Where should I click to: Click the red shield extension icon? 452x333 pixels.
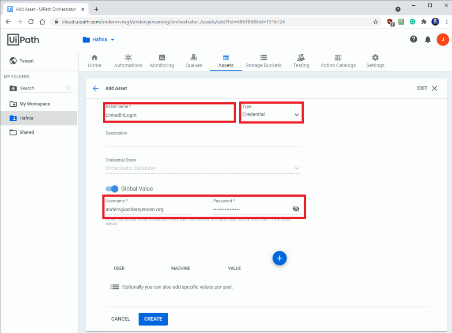(x=390, y=22)
